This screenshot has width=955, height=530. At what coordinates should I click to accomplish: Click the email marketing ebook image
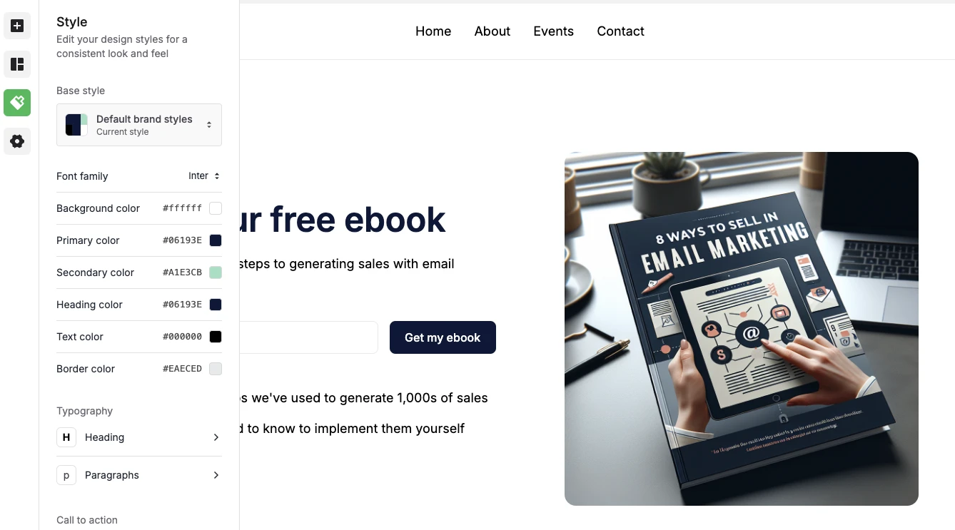click(742, 329)
